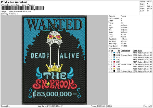Click the 'EndX:' label
Screen dimensions: 153x108
point(111,34)
